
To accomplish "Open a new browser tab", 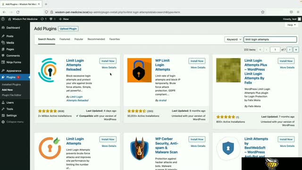I will (46, 4).
